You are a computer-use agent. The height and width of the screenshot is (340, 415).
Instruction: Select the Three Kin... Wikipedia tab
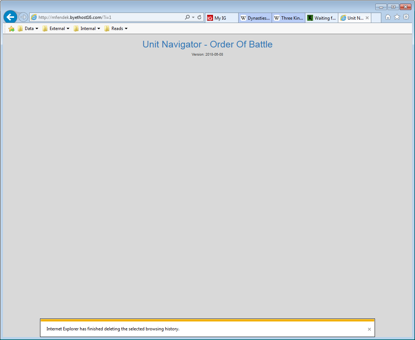288,18
